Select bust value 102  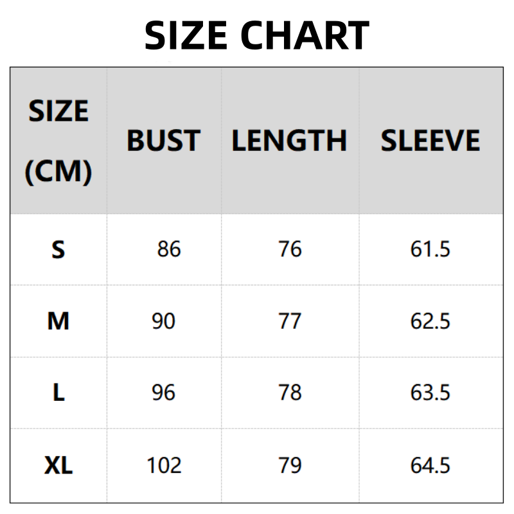coord(164,465)
